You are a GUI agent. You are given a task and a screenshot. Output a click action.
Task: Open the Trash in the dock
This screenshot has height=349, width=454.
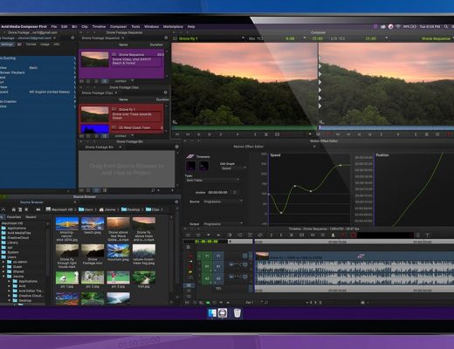(x=237, y=313)
